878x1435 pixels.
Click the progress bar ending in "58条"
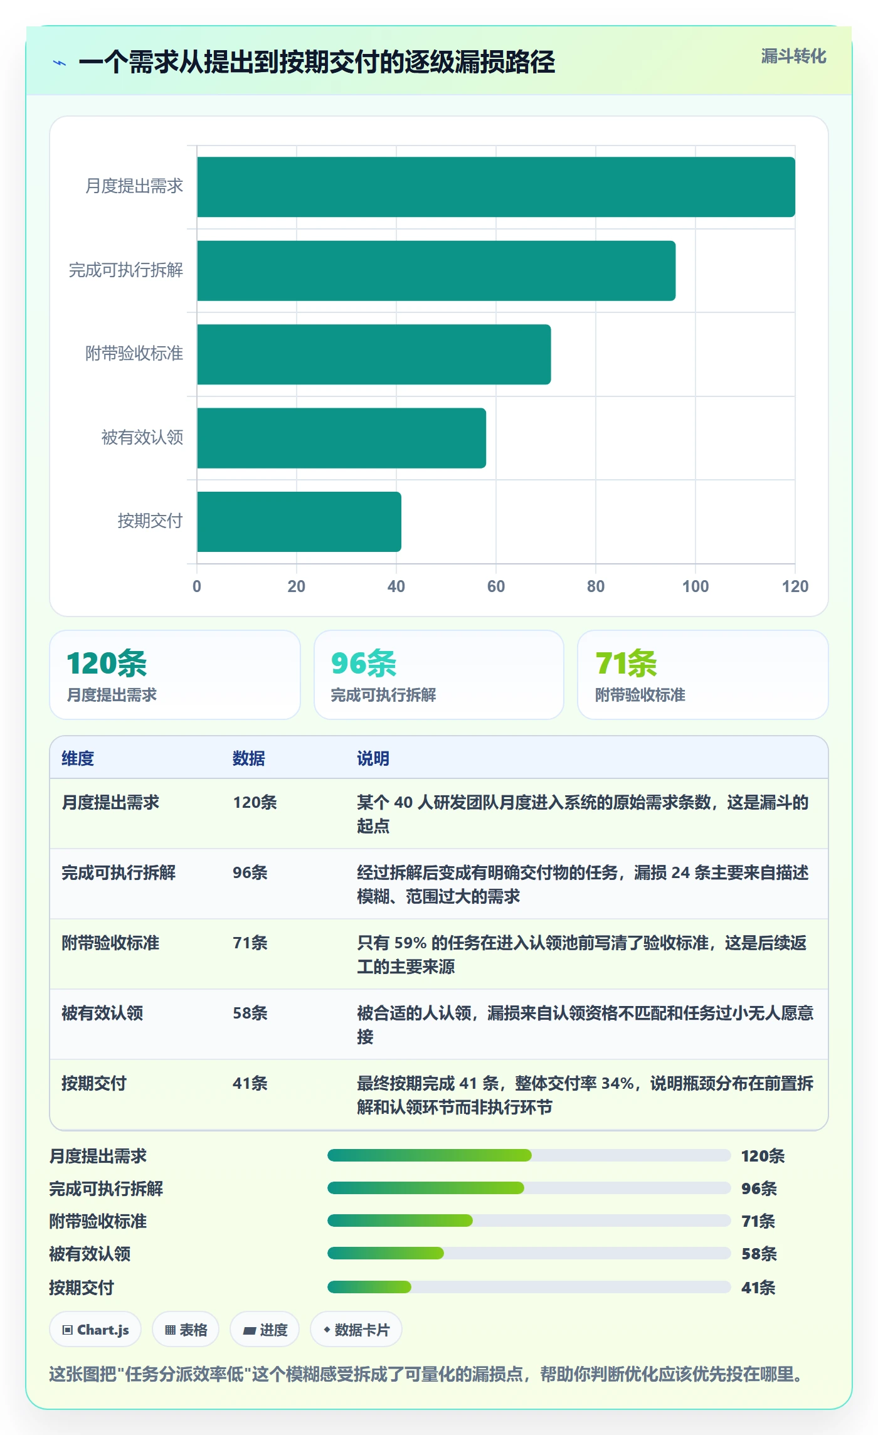[529, 1253]
